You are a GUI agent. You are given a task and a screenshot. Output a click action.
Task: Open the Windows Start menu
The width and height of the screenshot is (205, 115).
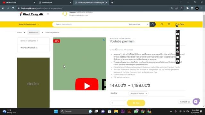pos(56,111)
